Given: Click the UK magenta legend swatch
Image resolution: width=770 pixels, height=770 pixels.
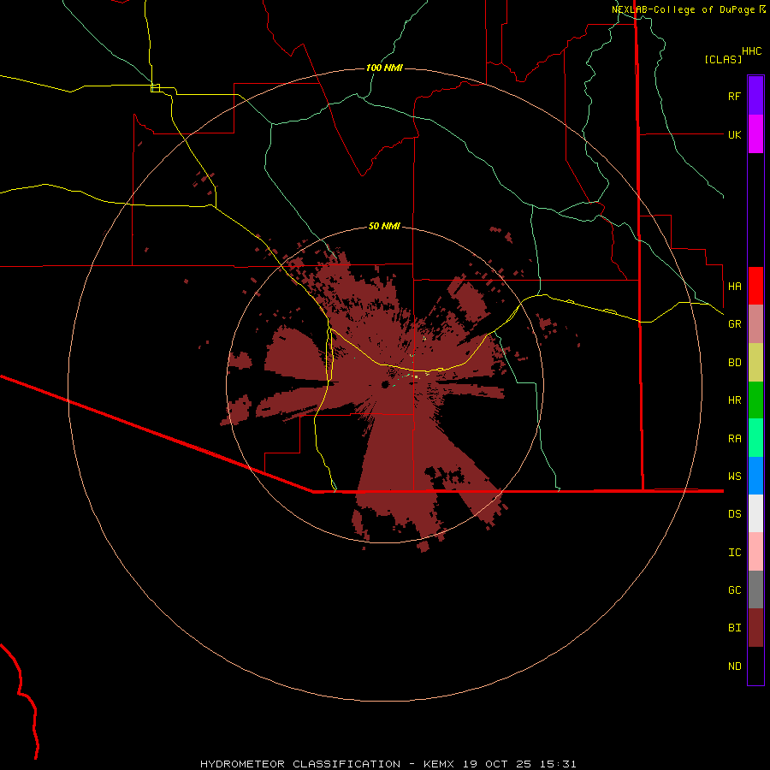Looking at the screenshot, I should 755,134.
